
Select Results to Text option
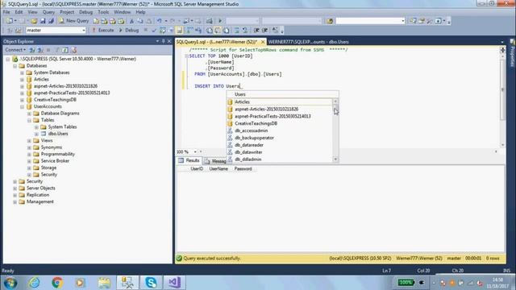(210, 31)
